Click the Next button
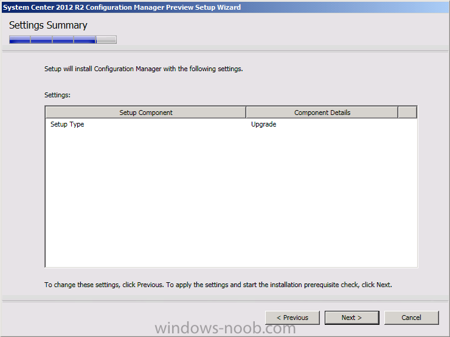Screen dimensions: 450x337 [x=351, y=318]
